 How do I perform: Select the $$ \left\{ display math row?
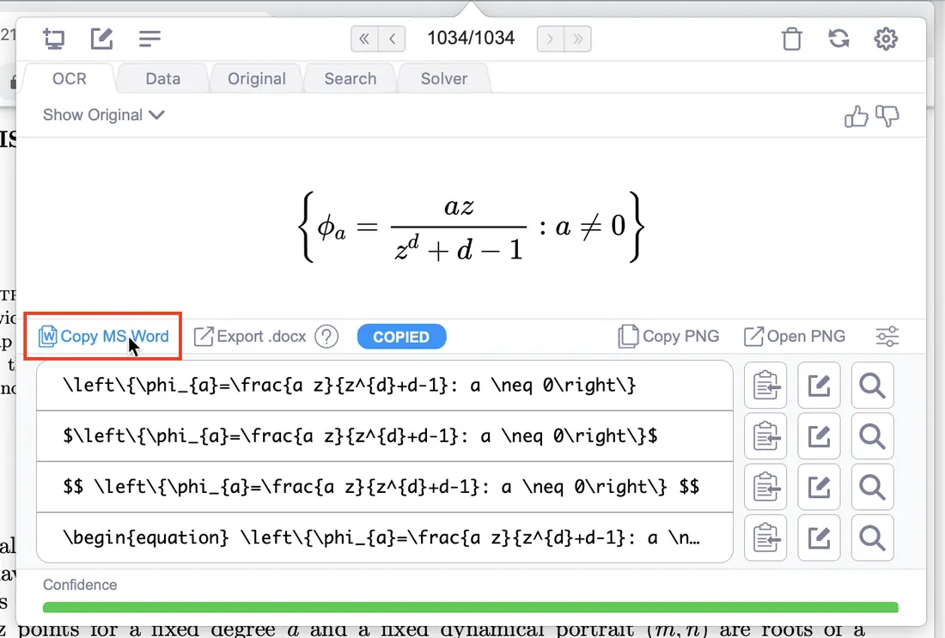[385, 487]
